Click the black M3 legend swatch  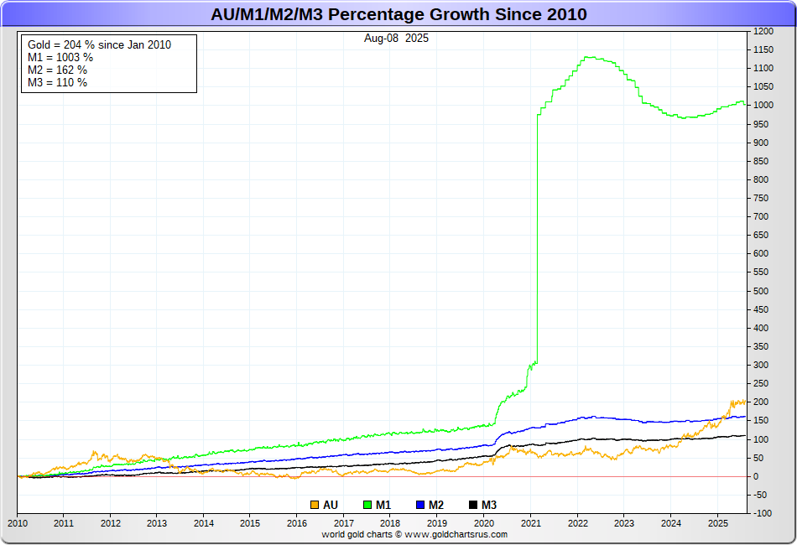473,505
